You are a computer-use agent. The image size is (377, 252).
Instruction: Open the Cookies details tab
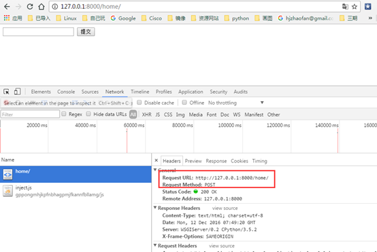tap(240, 161)
